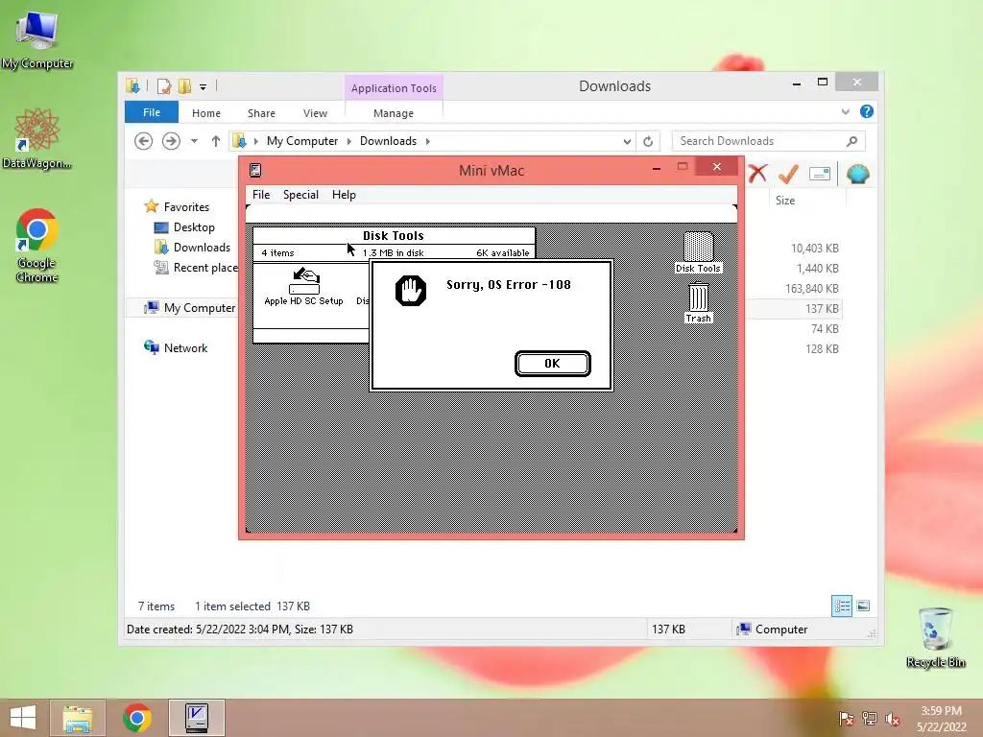
Task: Open the Mini vMac Help menu
Action: click(x=344, y=195)
